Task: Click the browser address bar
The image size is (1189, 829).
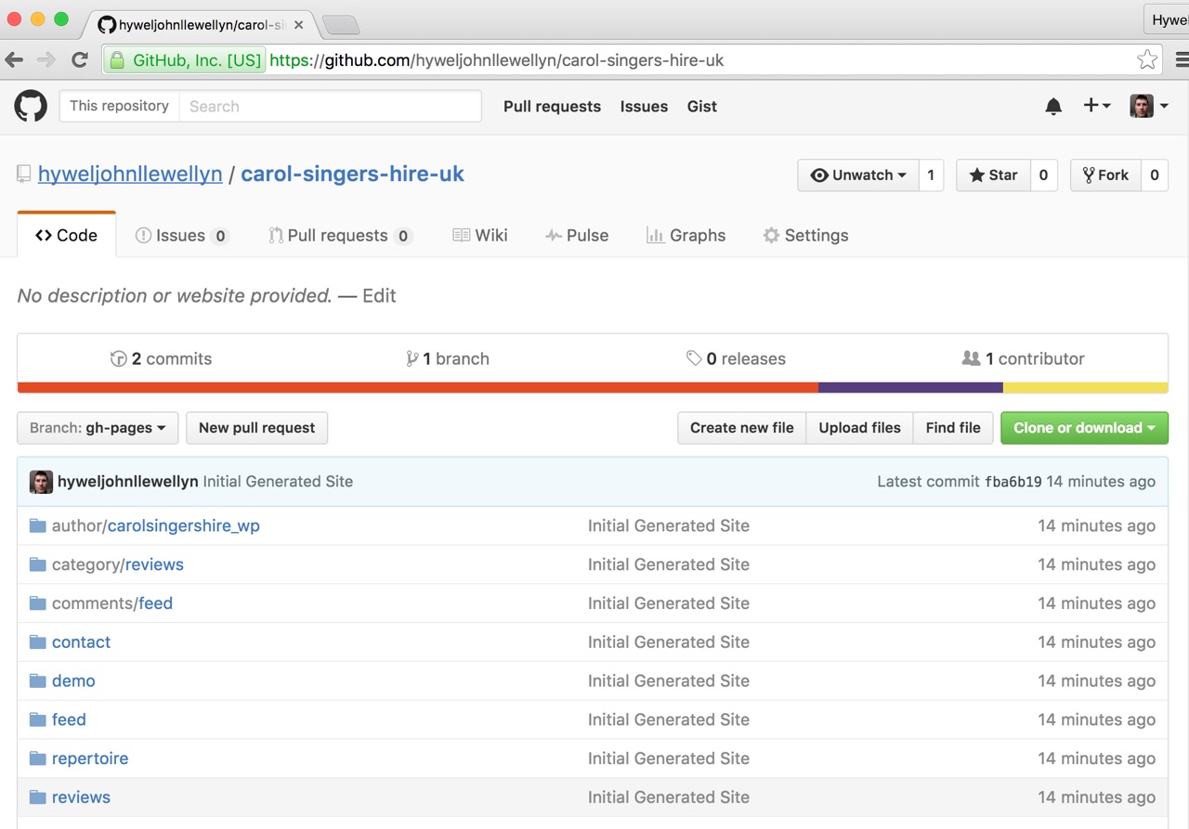Action: point(632,60)
